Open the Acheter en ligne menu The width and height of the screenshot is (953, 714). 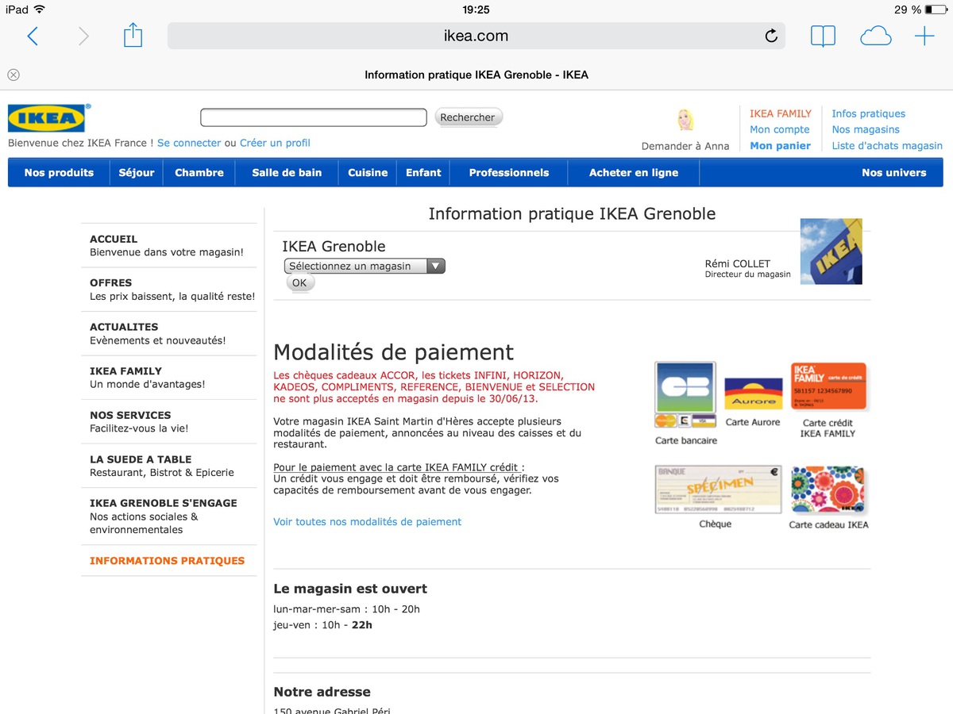click(634, 172)
